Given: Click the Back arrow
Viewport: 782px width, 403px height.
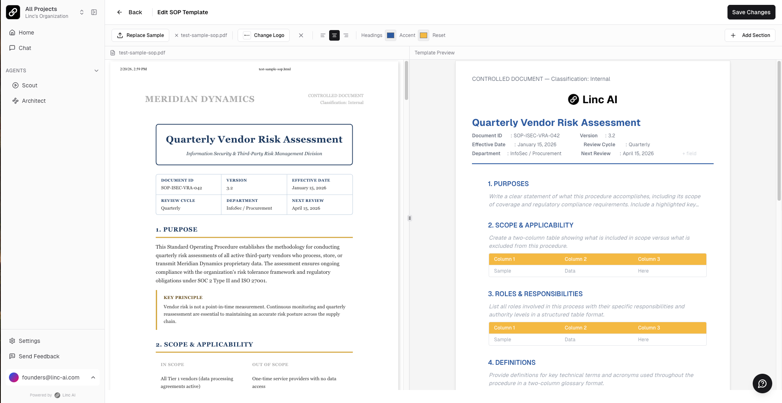Looking at the screenshot, I should click(x=120, y=12).
